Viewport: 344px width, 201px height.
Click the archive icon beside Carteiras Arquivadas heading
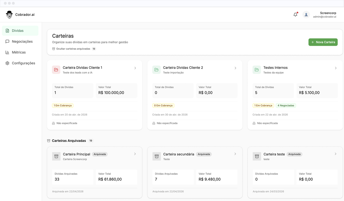pos(49,141)
